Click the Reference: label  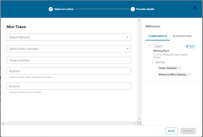[x=153, y=26]
